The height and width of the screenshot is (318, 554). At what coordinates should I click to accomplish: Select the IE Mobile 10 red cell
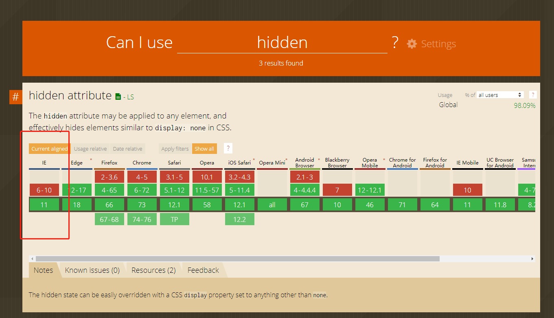[468, 190]
